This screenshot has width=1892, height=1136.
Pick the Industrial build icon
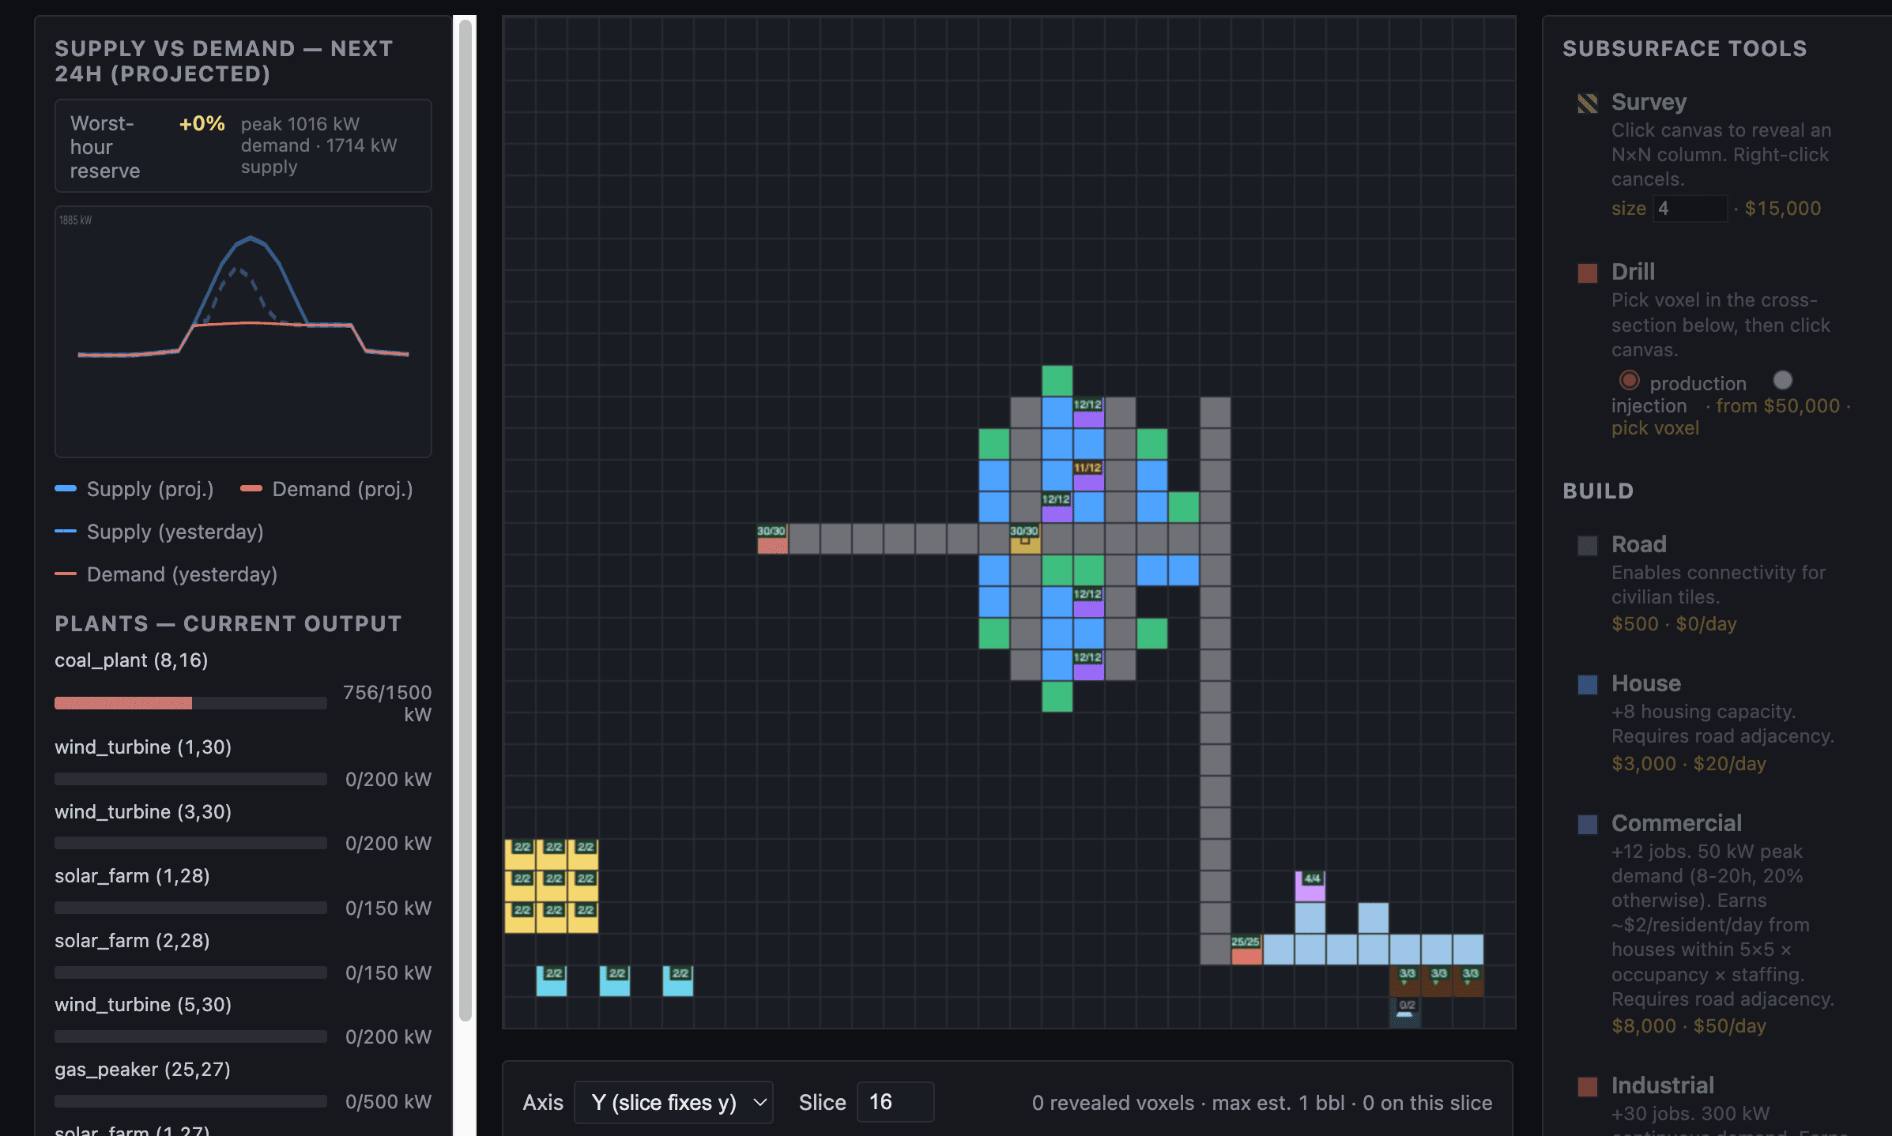click(1587, 1087)
